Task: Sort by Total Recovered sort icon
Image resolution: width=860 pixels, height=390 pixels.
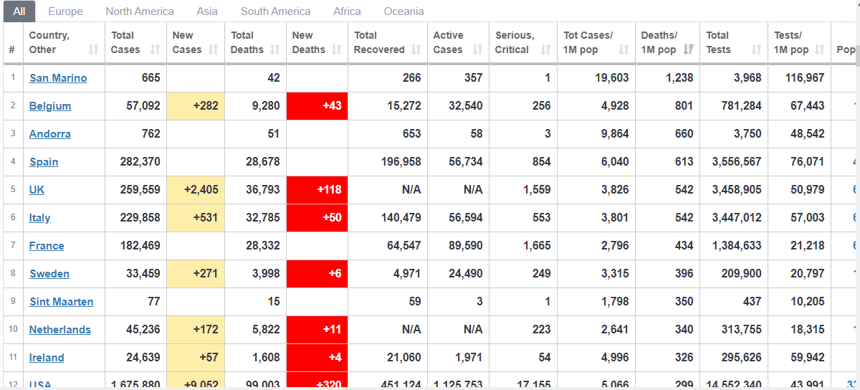Action: click(x=416, y=49)
